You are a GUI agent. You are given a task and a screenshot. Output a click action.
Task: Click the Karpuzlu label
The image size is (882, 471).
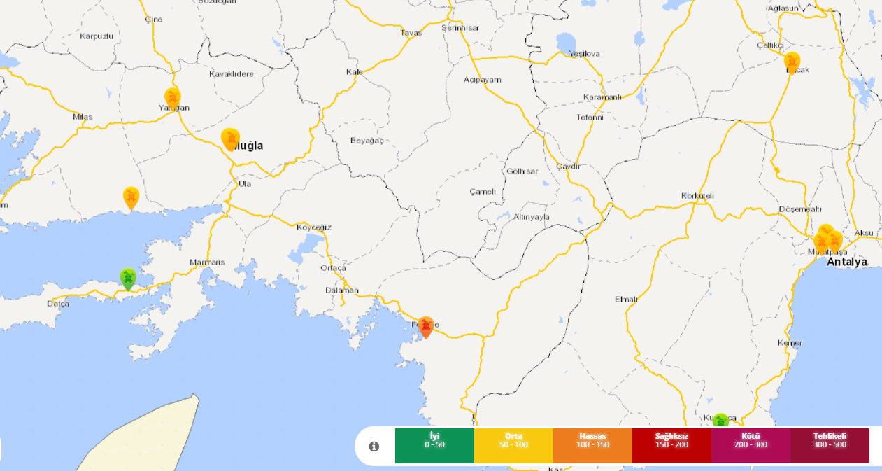(97, 36)
